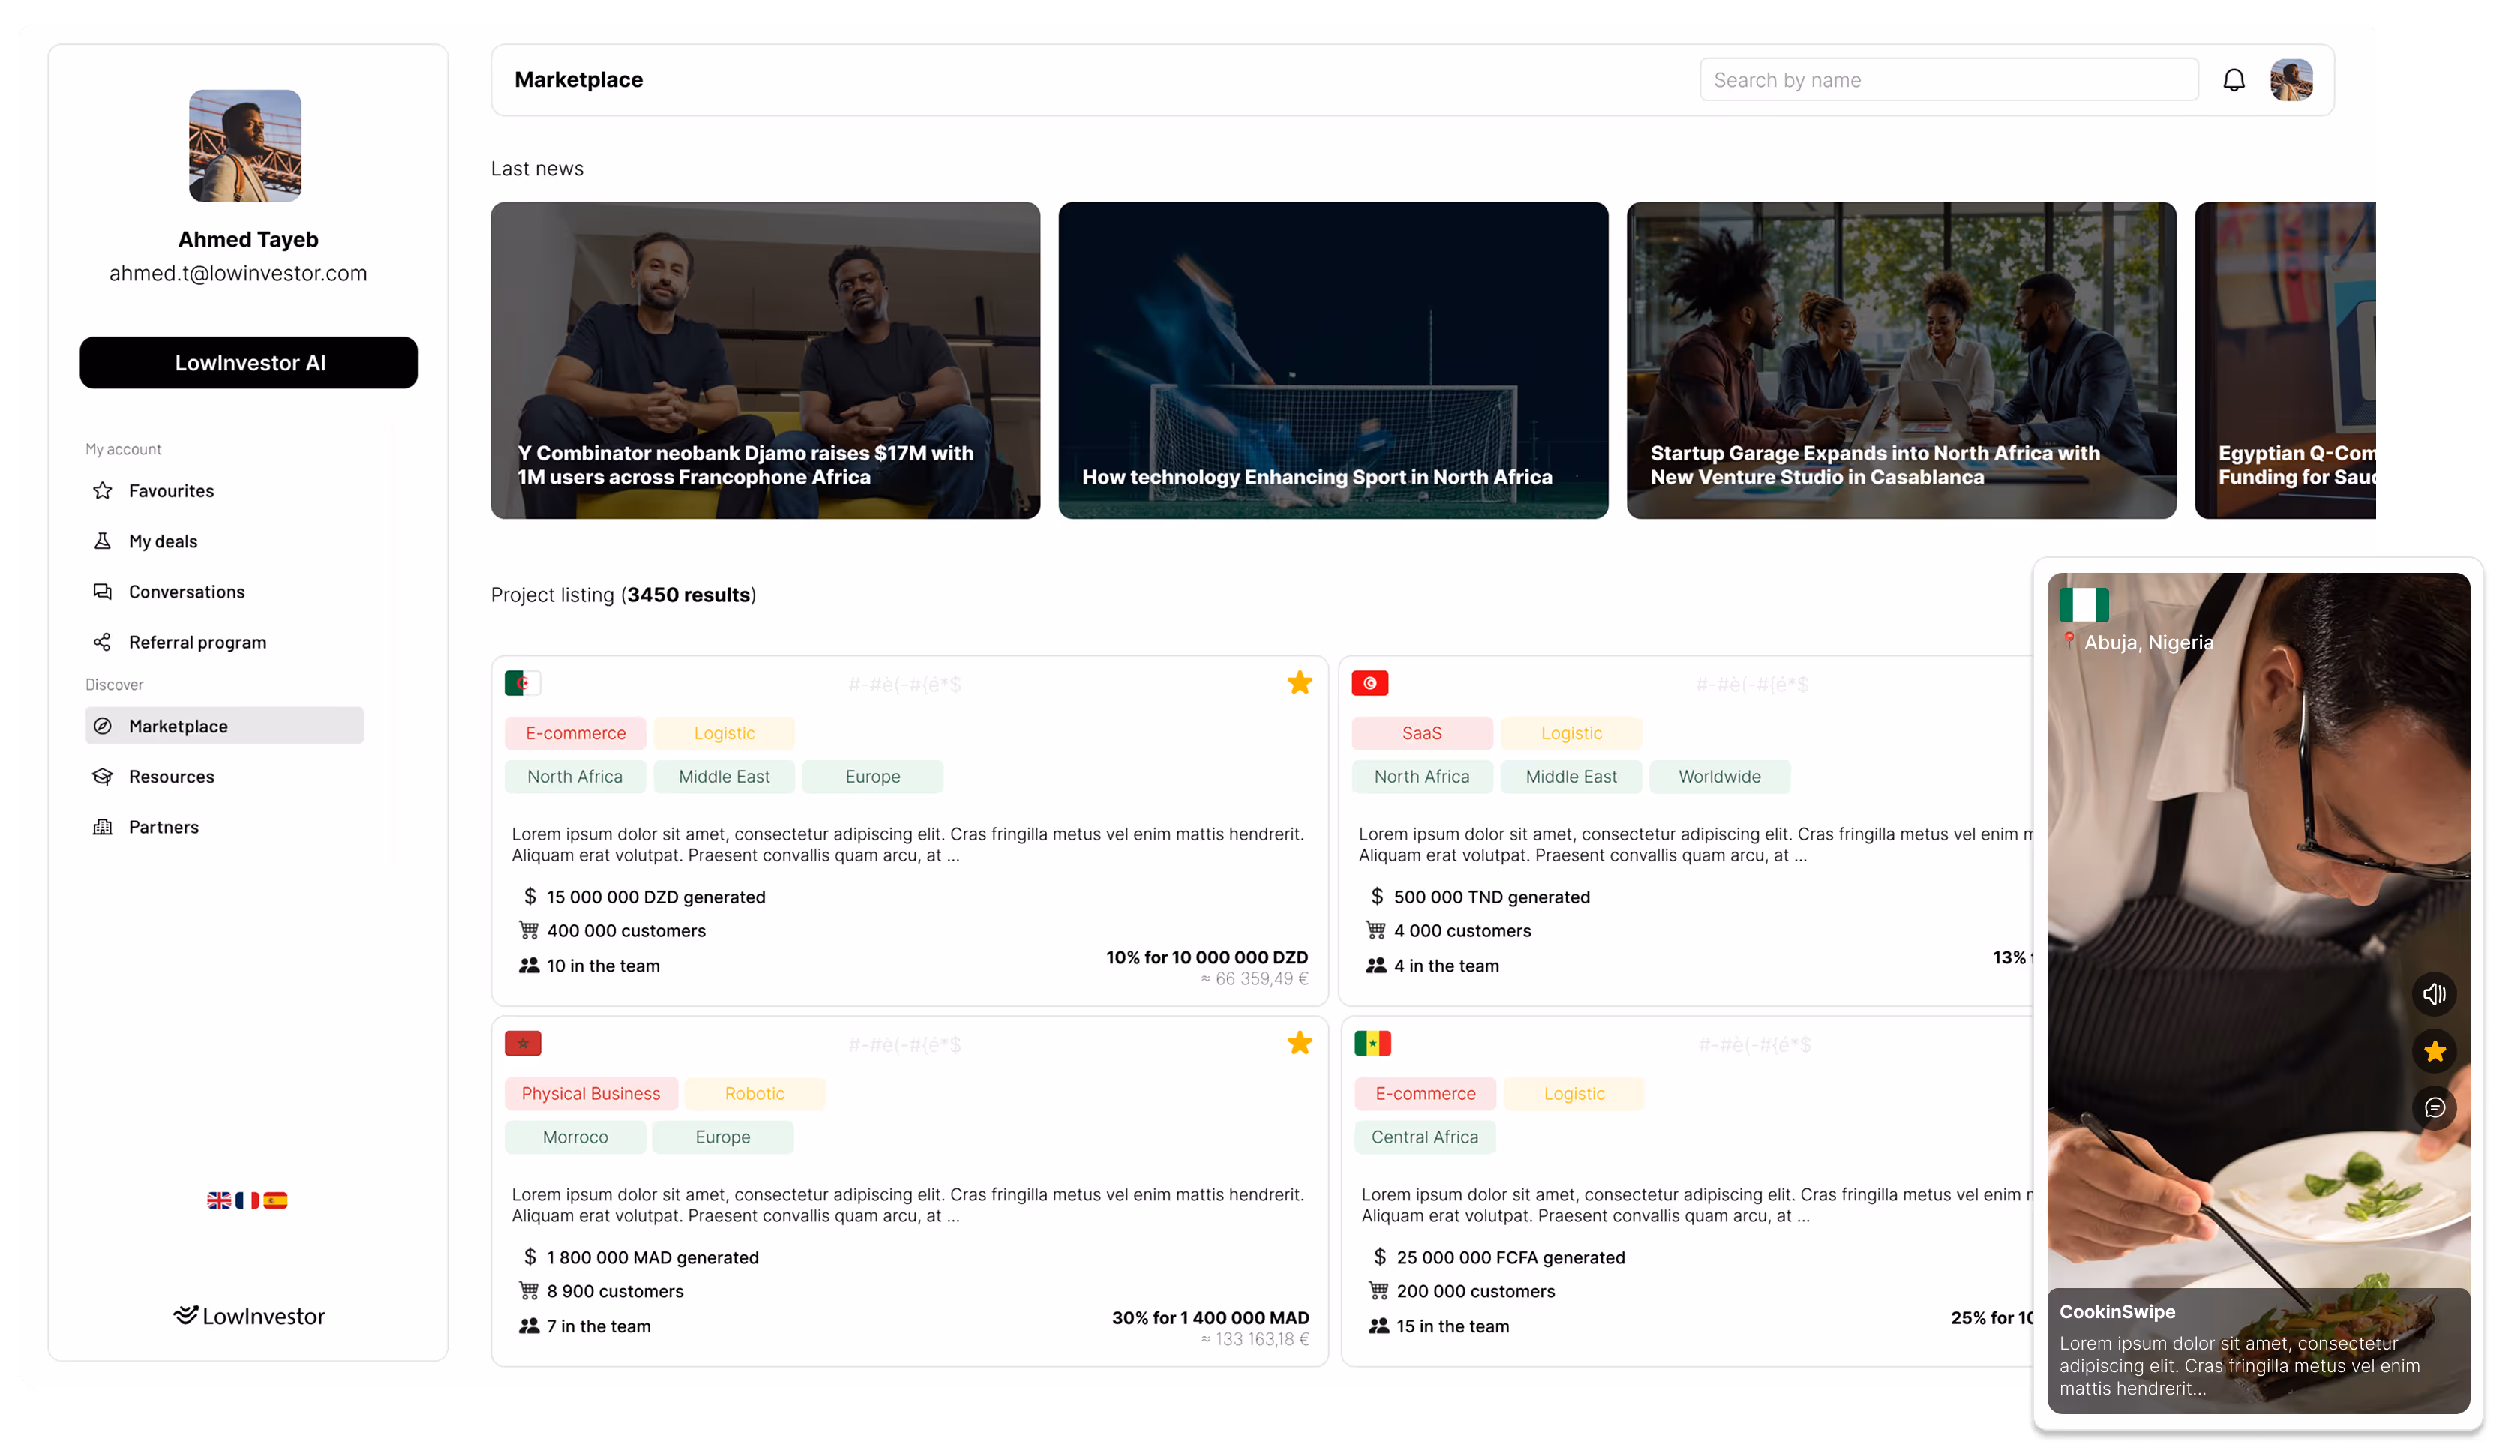Viewport: 2520px width, 1456px height.
Task: Launch LowInvestor AI button
Action: pyautogui.click(x=249, y=363)
